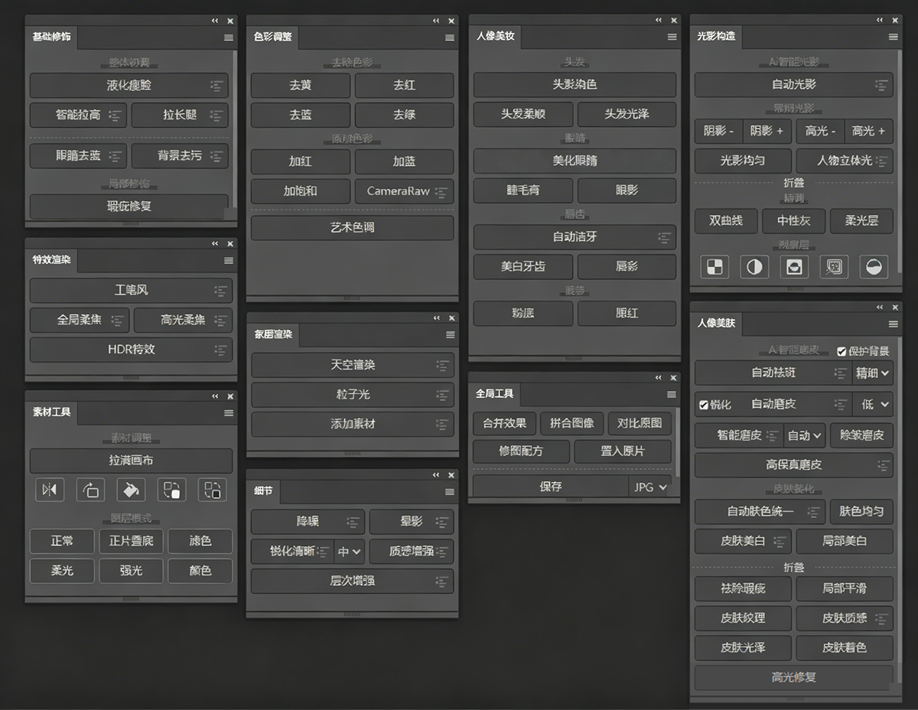Click the checkerboard adjustment layer icon

(715, 266)
